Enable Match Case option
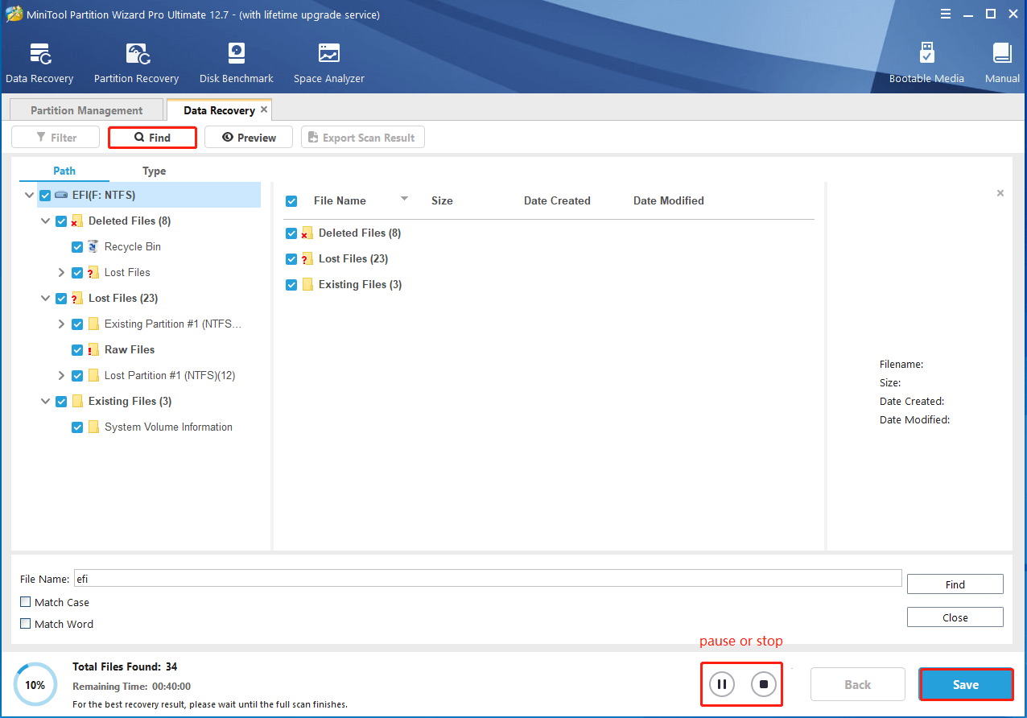Screen dimensions: 1027x718 click(x=26, y=602)
